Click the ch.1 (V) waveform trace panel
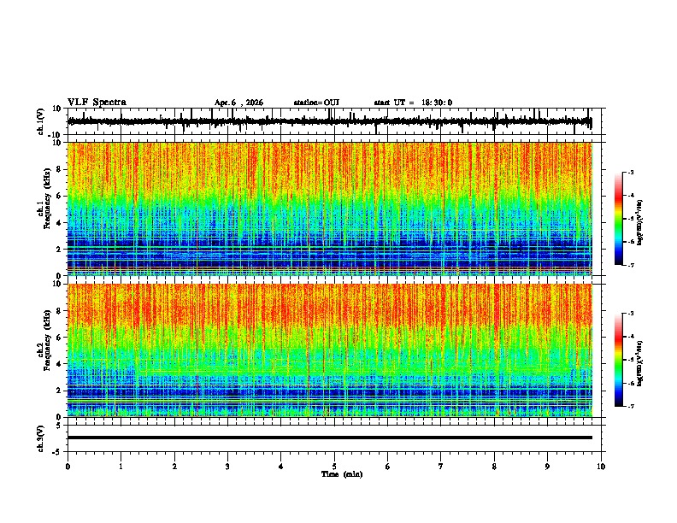 click(334, 121)
